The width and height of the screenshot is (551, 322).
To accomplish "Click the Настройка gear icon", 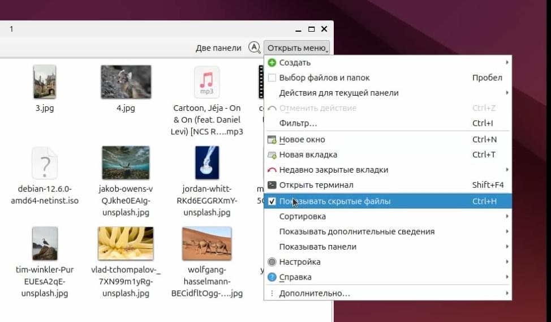I will 272,262.
